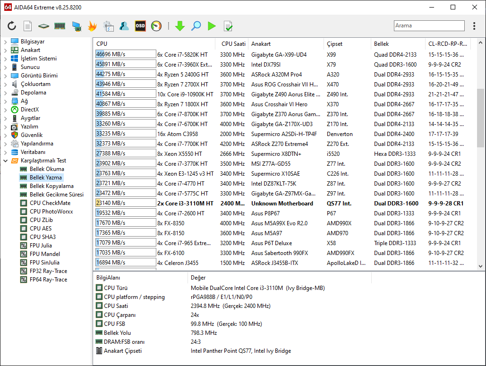The width and height of the screenshot is (486, 366).
Task: Select Sunucu tree item
Action: (x=30, y=67)
